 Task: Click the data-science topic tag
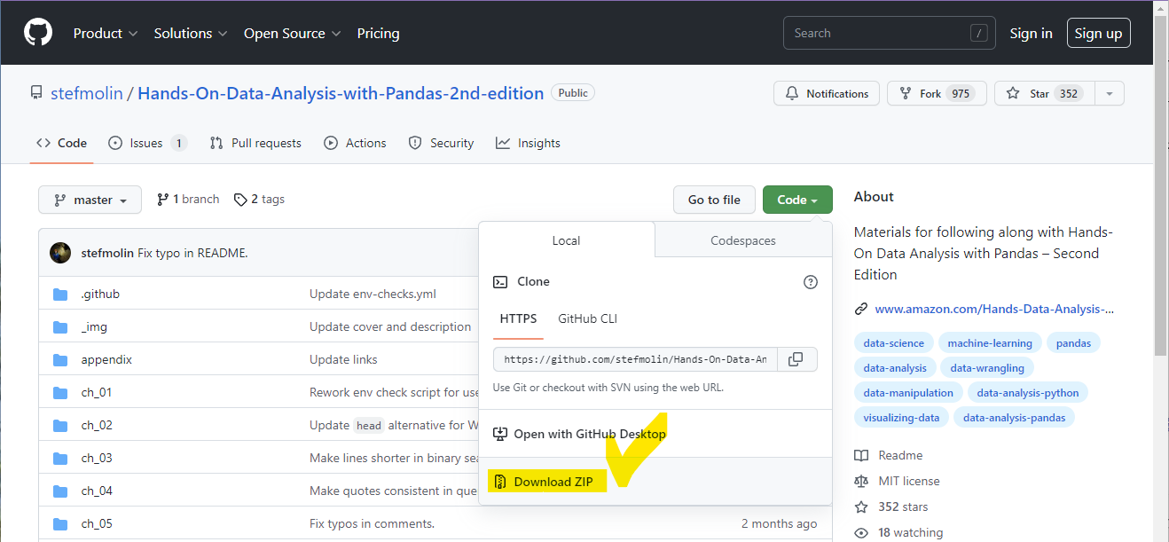tap(893, 343)
